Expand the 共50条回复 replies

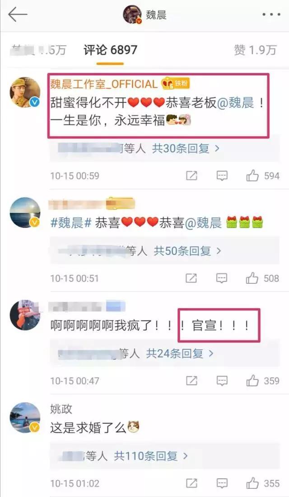187,251
